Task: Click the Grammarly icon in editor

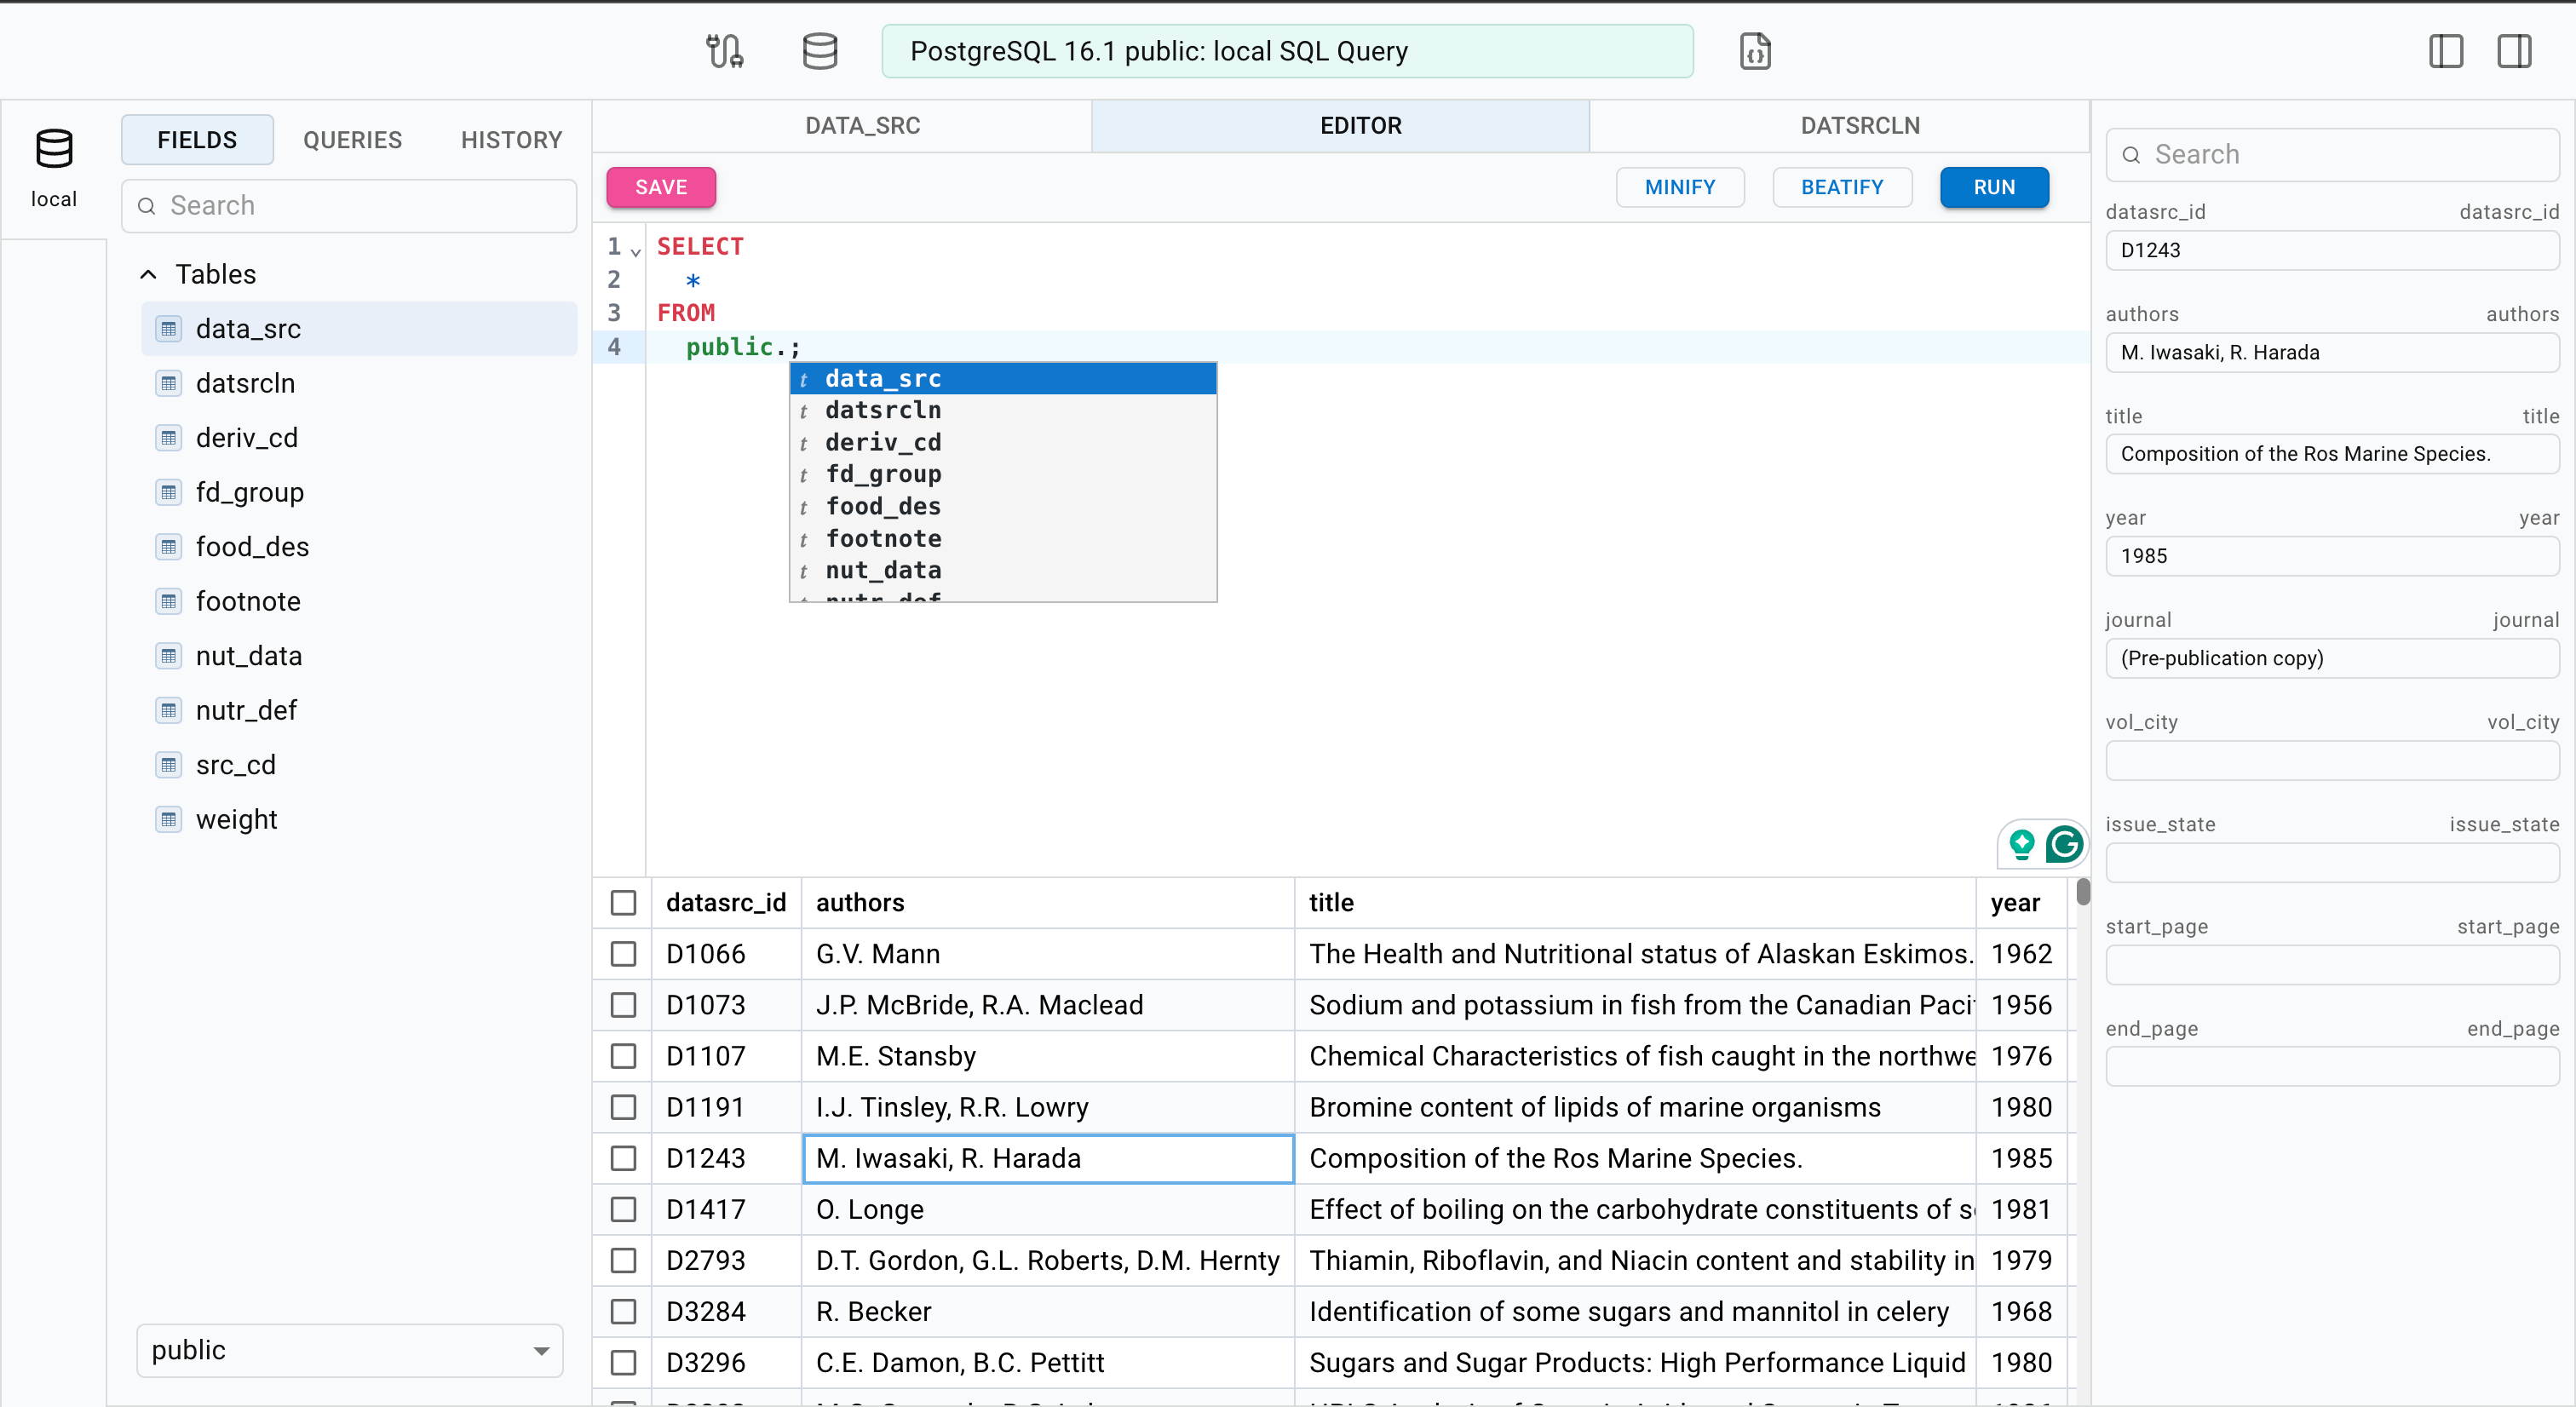Action: coord(2063,845)
